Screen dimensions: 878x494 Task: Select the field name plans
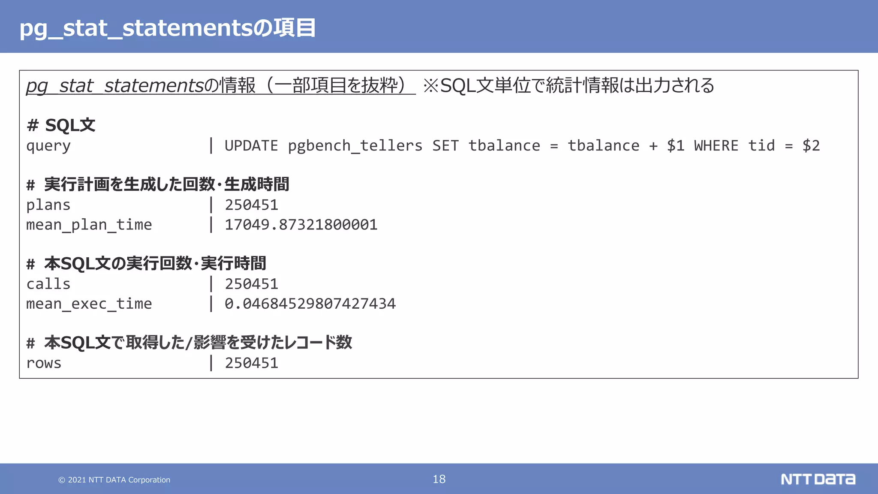pos(48,205)
